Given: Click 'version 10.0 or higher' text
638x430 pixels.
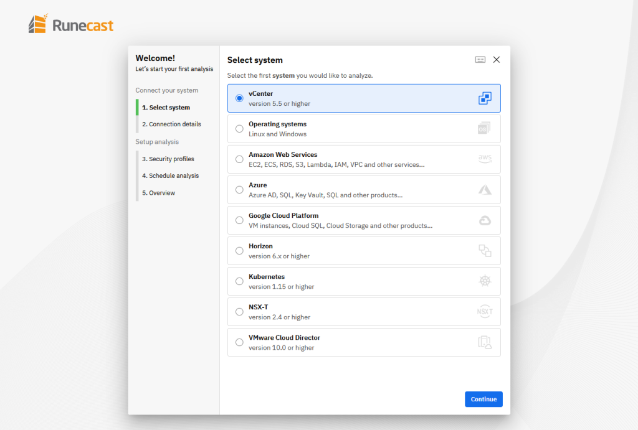Looking at the screenshot, I should coord(282,347).
